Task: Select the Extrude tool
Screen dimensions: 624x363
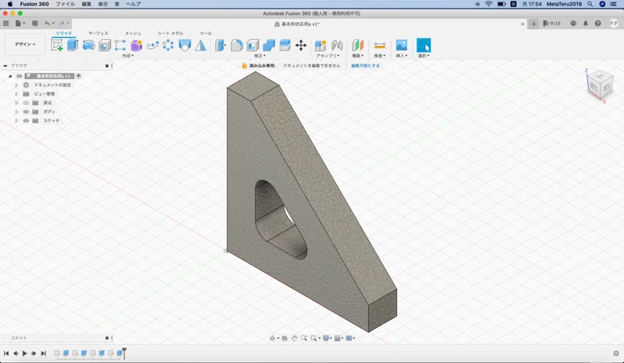Action: tap(73, 45)
